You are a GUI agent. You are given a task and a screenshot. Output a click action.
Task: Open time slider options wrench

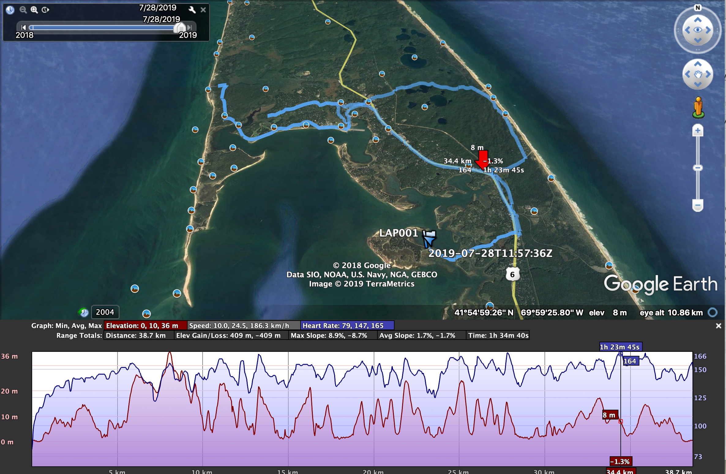click(192, 10)
